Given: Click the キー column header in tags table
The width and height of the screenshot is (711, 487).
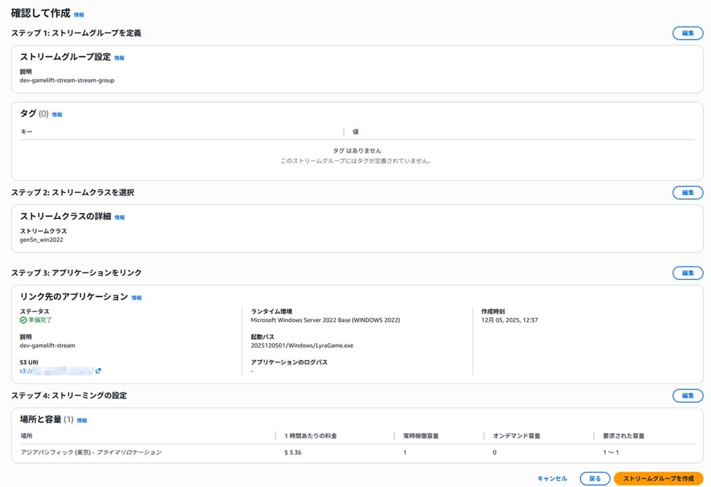Looking at the screenshot, I should click(x=26, y=132).
